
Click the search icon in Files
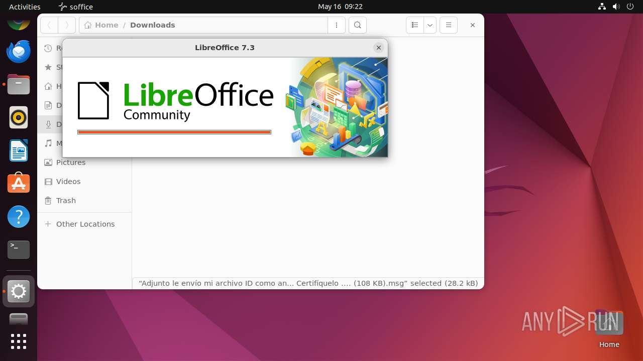click(x=357, y=25)
